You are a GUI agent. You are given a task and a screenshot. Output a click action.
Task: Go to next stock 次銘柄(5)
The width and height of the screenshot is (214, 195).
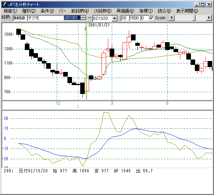point(103,11)
